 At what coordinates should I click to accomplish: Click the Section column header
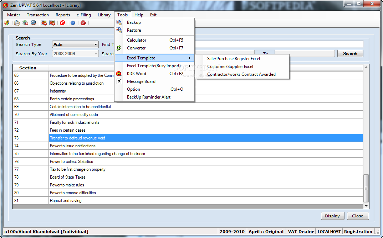pyautogui.click(x=31, y=68)
